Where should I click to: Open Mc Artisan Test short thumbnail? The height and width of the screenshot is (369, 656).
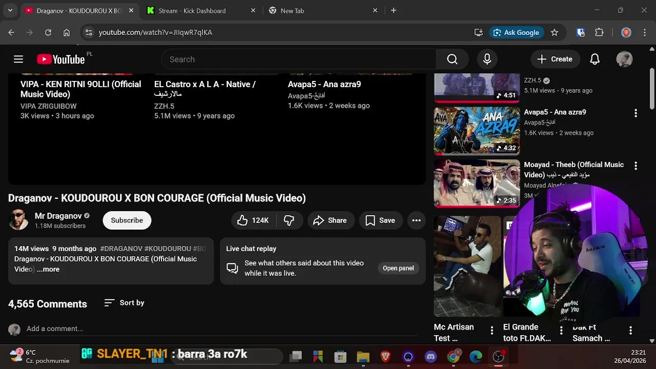(467, 266)
